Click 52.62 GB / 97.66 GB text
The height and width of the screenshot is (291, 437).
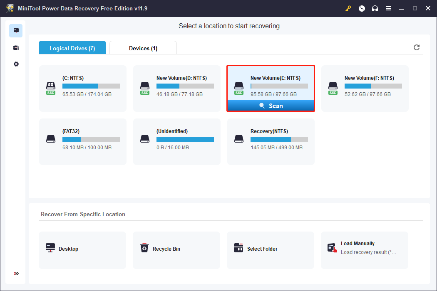[367, 94]
